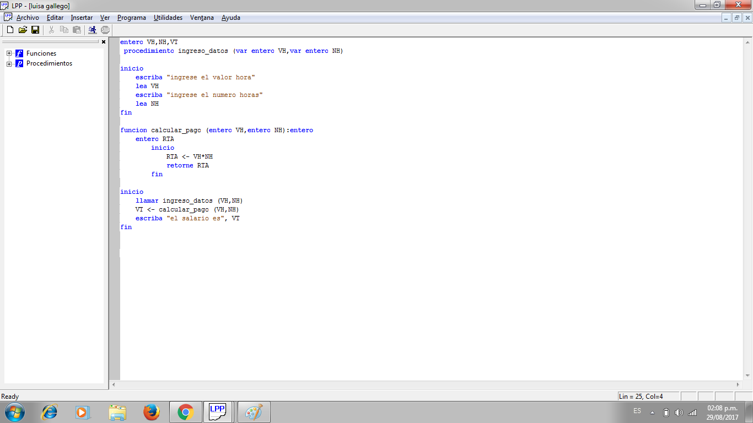
Task: Save the luisa gallego program
Action: [x=35, y=30]
